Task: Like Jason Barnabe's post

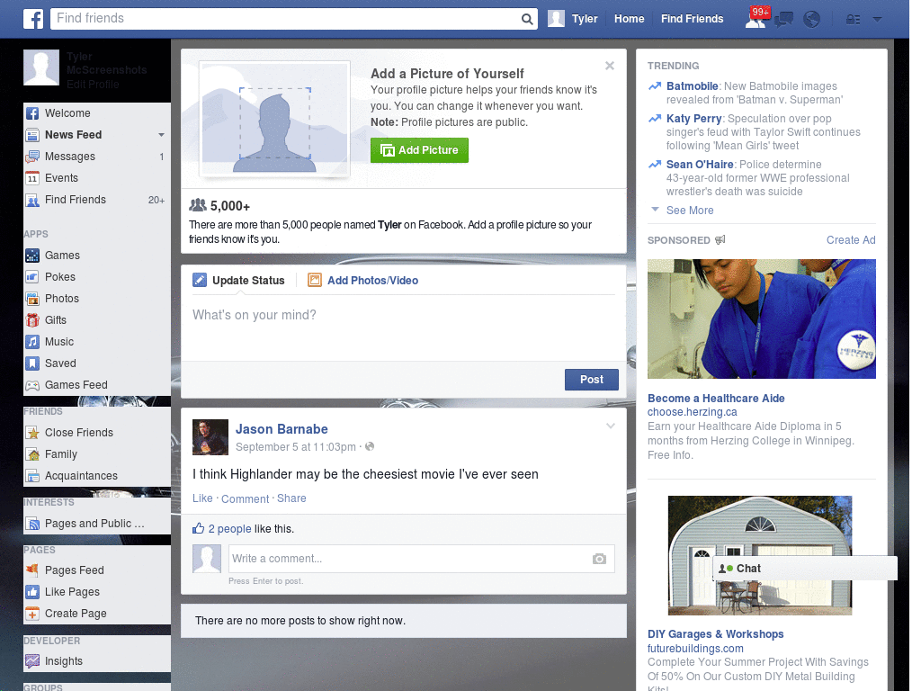Action: point(202,498)
